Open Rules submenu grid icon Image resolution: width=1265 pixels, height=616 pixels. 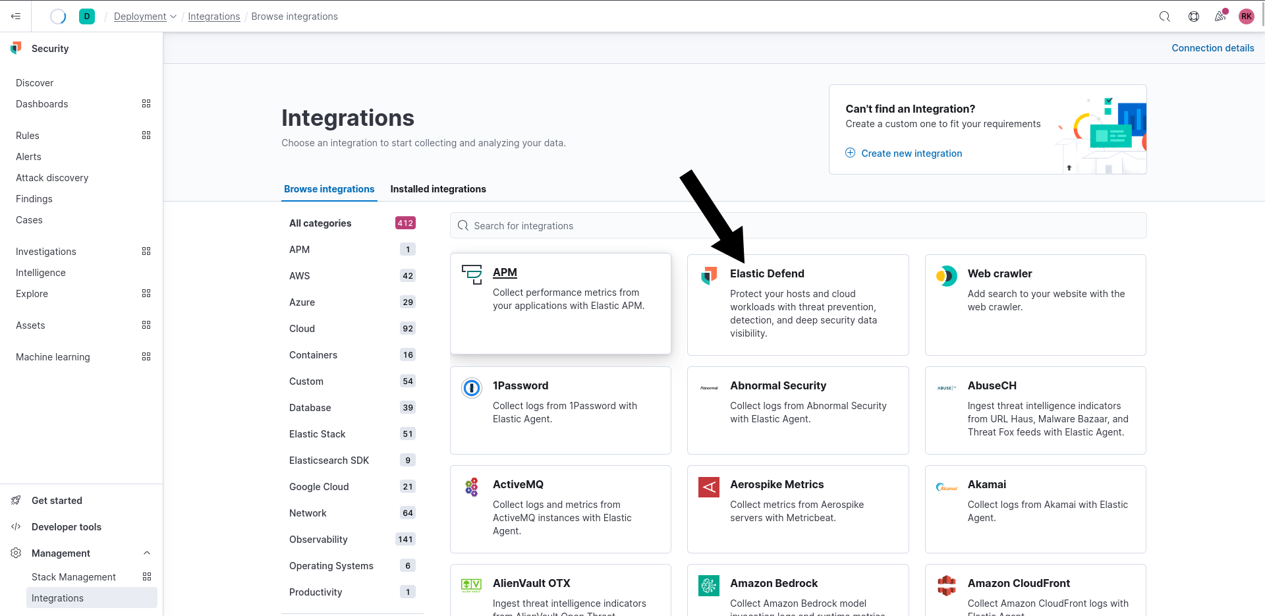click(146, 135)
